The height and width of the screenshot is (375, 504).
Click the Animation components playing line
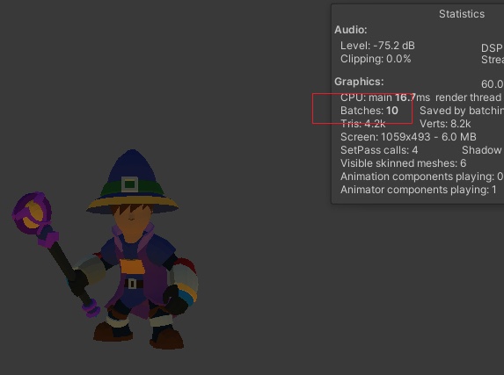[x=421, y=177]
